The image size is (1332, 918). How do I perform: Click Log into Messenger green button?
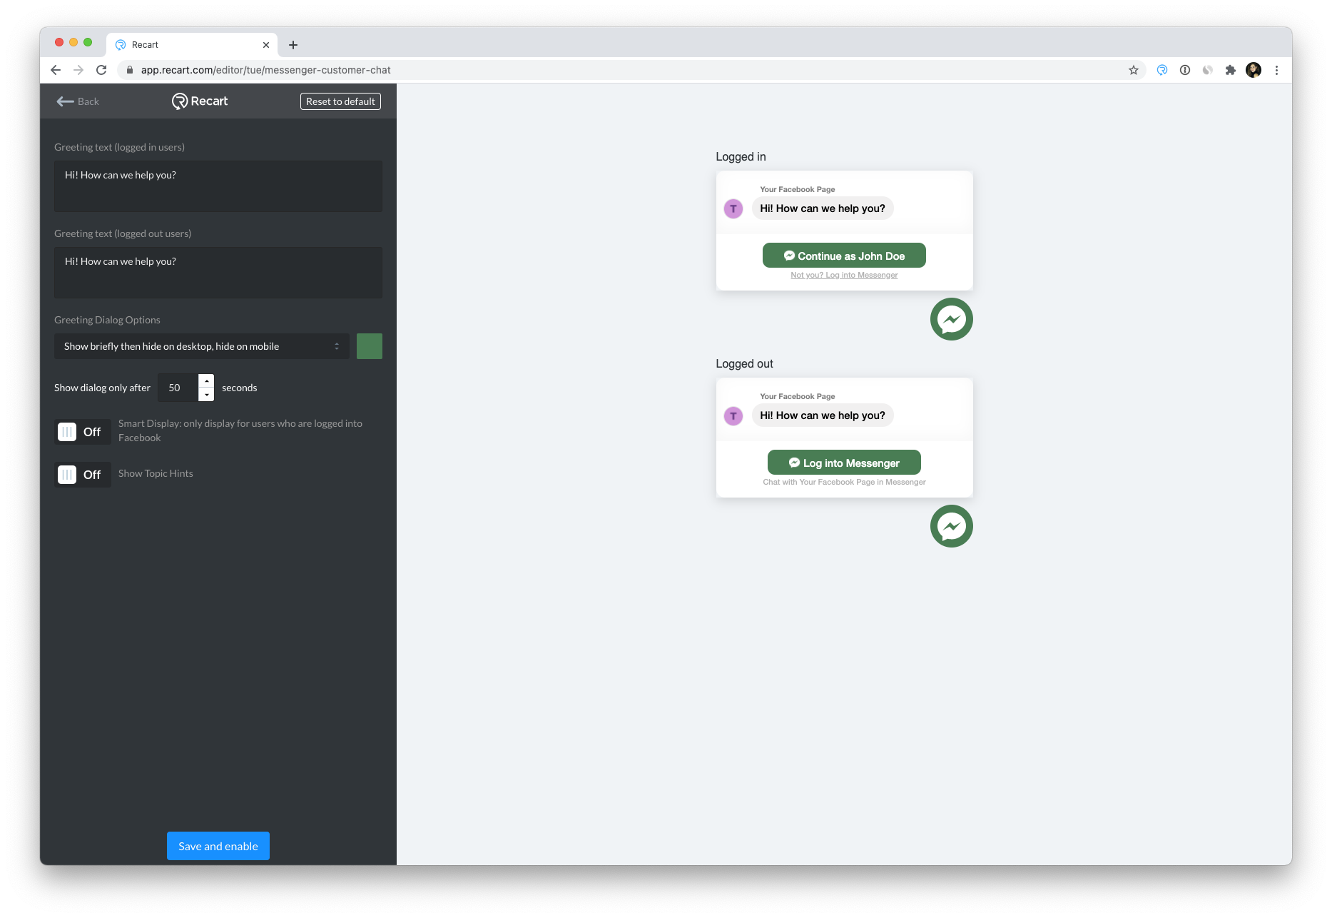pyautogui.click(x=844, y=463)
